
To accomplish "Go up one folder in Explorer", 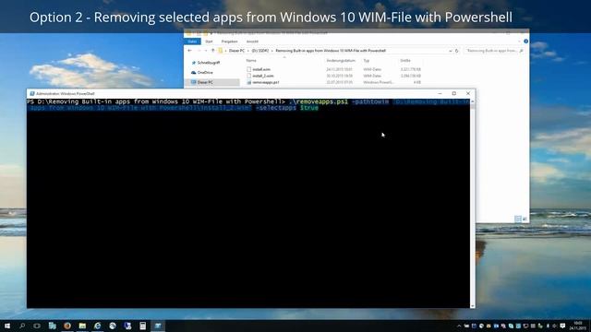I will [x=213, y=51].
